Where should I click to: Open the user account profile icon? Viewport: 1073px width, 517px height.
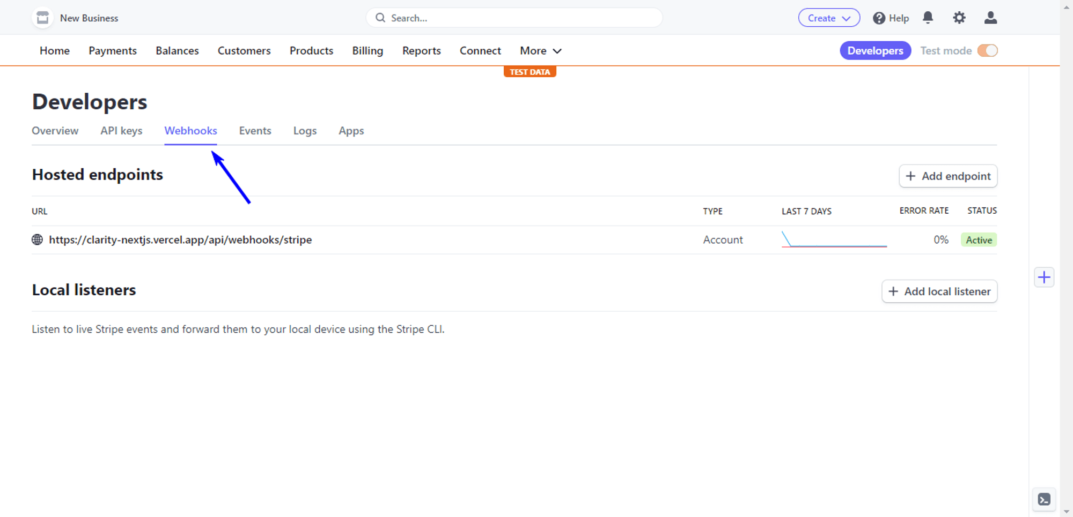[x=990, y=18]
